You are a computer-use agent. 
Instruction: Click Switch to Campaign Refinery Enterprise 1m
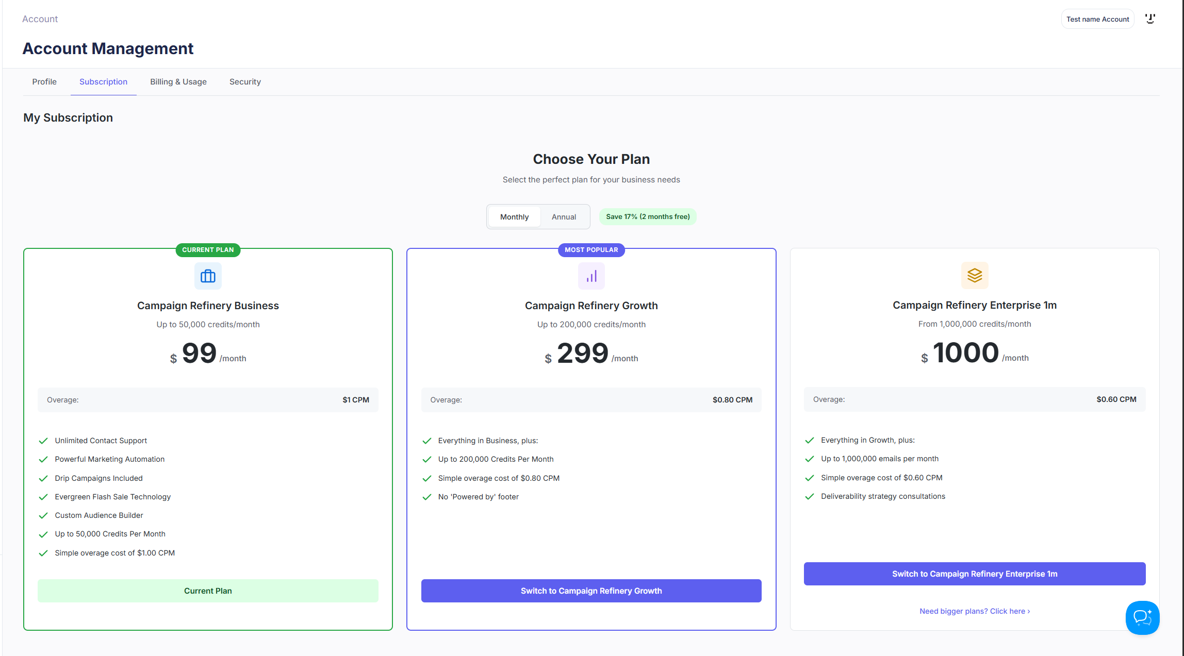974,574
